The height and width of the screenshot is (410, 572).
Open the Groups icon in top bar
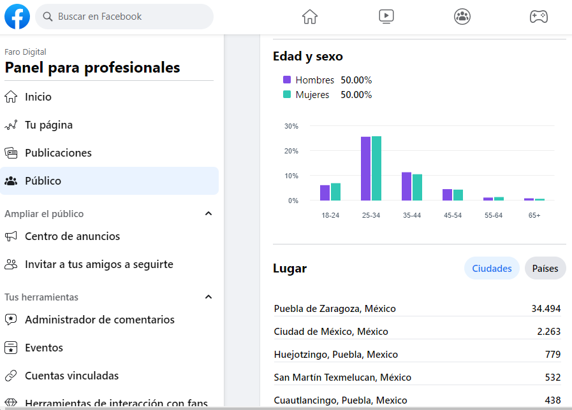tap(462, 17)
